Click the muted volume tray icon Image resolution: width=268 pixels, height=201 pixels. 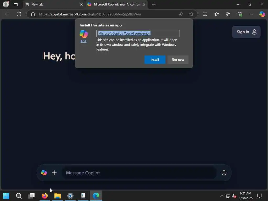point(234,196)
